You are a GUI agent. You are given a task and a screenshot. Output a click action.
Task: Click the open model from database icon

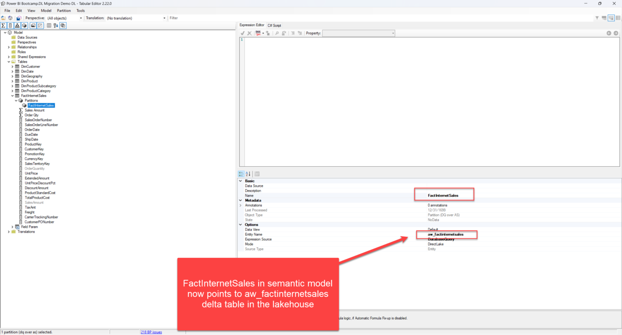(11, 18)
